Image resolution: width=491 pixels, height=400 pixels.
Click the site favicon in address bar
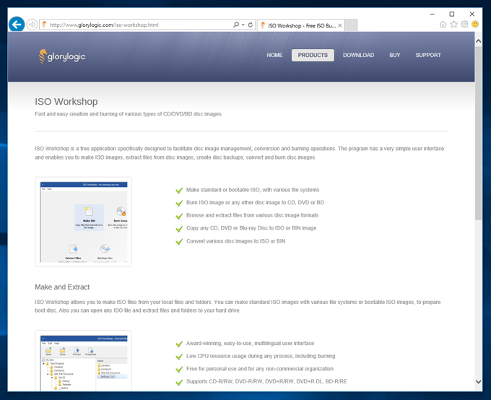[x=44, y=25]
